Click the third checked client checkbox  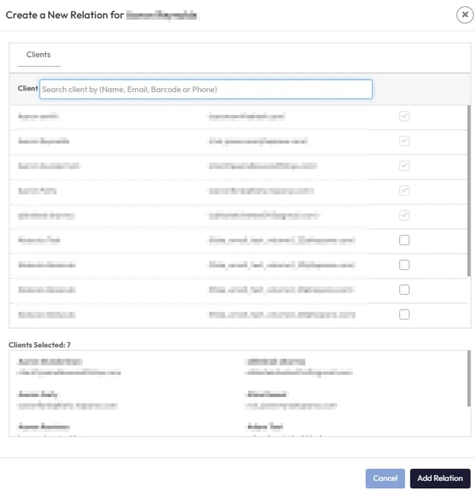pyautogui.click(x=404, y=166)
